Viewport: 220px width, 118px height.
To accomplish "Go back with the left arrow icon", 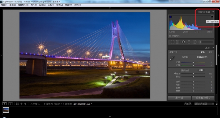I will point(21,104).
